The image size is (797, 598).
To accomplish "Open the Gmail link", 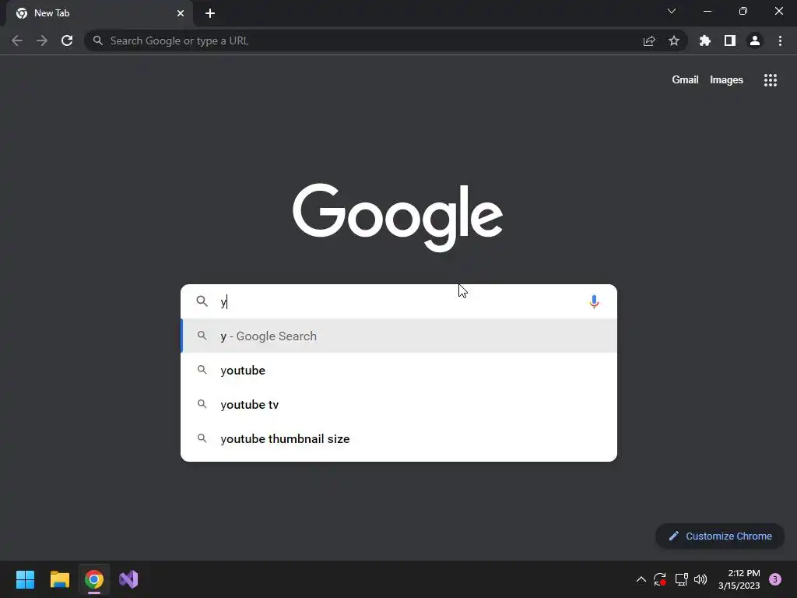I will pyautogui.click(x=685, y=80).
